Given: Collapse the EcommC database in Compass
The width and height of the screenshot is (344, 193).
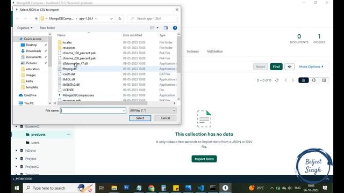Looking at the screenshot, I should (16, 127).
